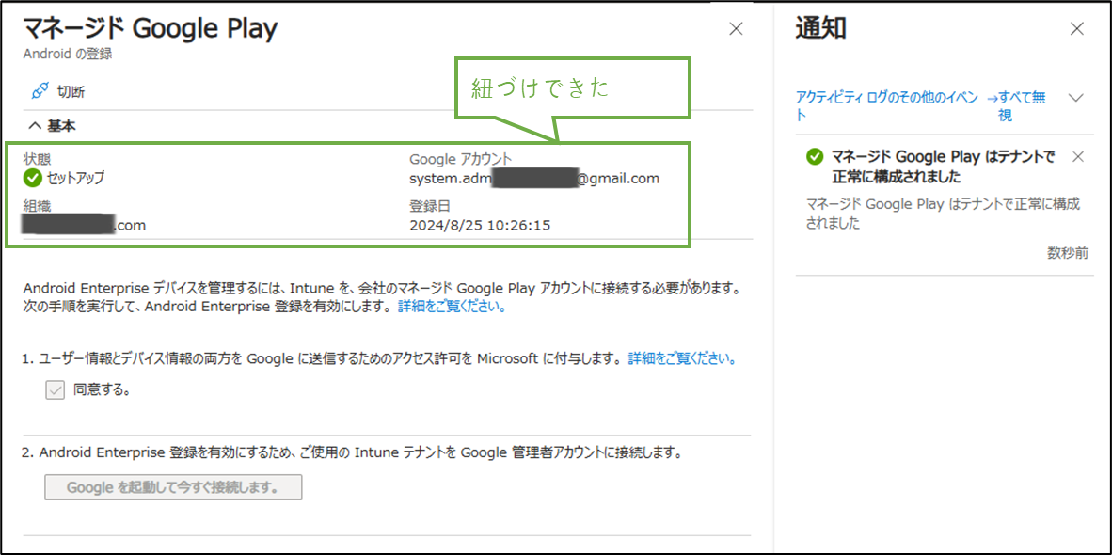This screenshot has width=1112, height=555.
Task: Dismiss the マネージド Google Play notification
Action: pos(1078,157)
